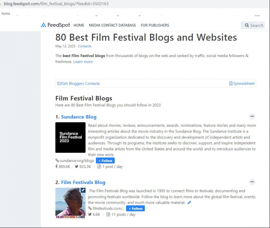Follow the Film Festivals Blog
The width and height of the screenshot is (270, 228).
135,209
